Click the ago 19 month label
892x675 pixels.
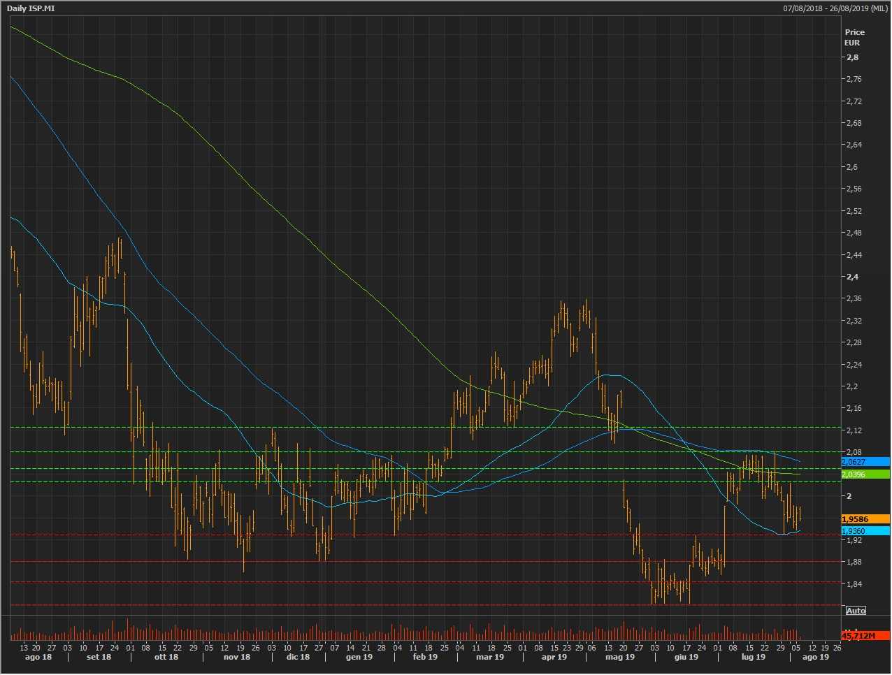pos(816,657)
